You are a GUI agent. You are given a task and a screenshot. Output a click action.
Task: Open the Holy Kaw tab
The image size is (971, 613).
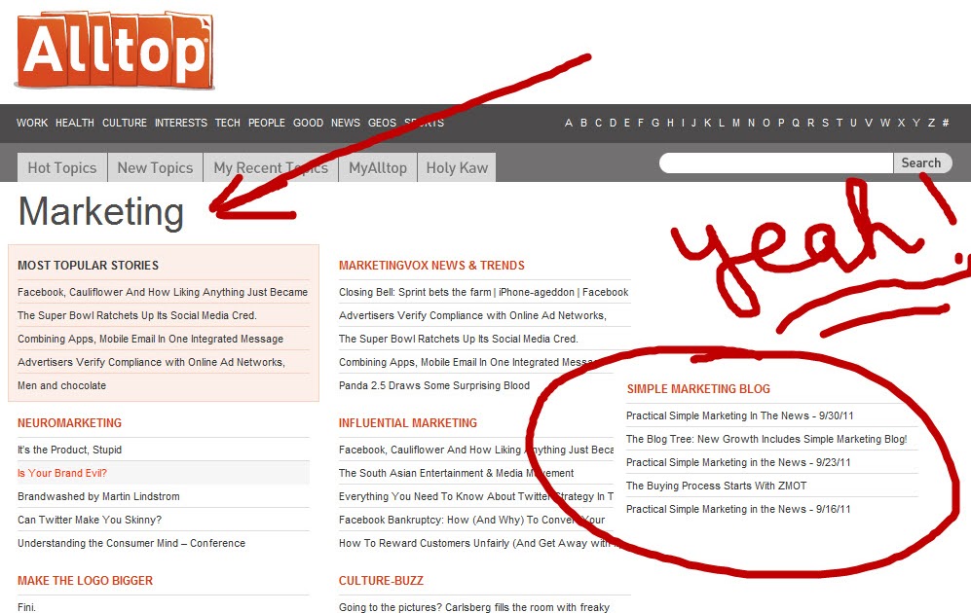(x=456, y=167)
